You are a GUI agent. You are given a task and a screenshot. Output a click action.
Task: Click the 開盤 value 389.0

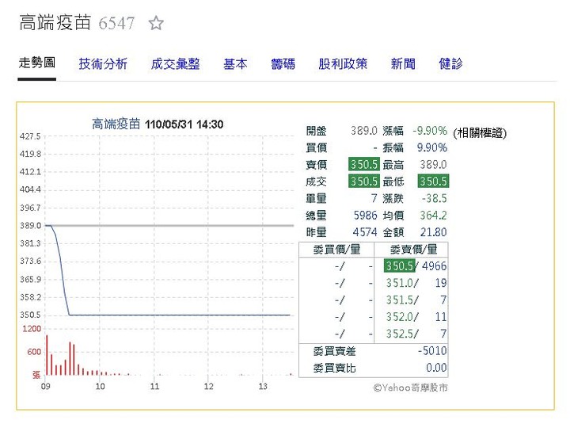tap(364, 131)
